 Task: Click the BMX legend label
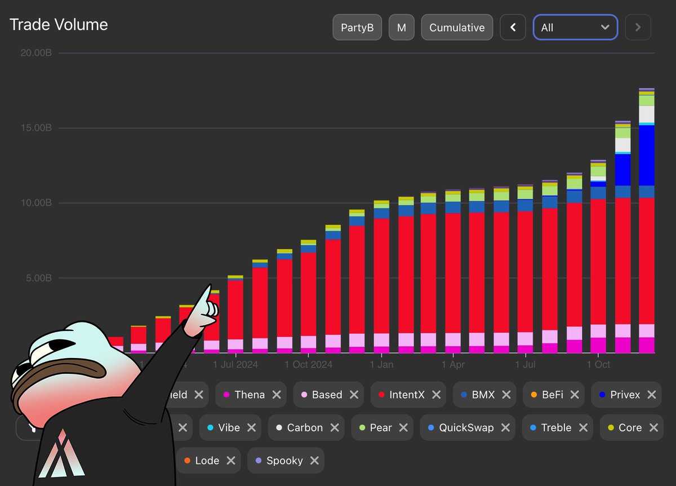(x=483, y=395)
